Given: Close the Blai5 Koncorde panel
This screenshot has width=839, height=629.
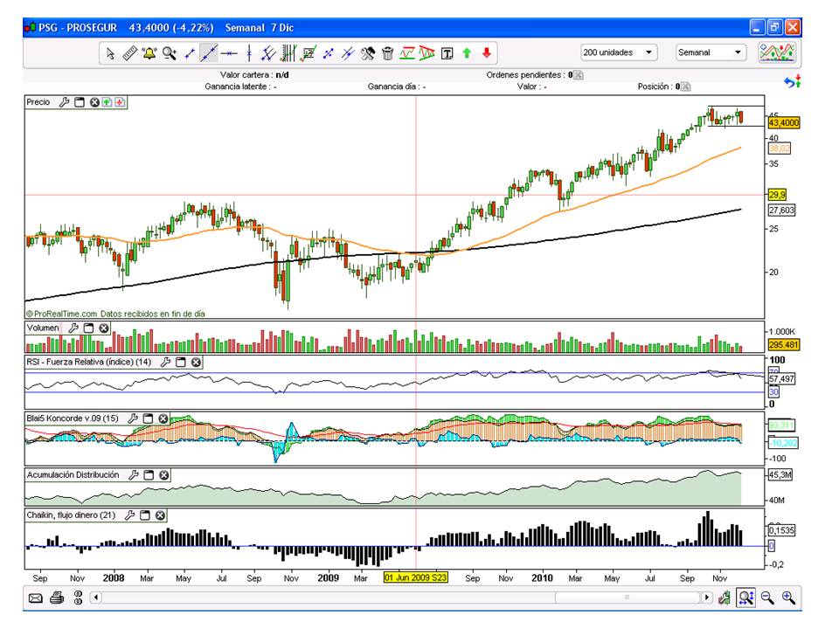Looking at the screenshot, I should pyautogui.click(x=163, y=418).
